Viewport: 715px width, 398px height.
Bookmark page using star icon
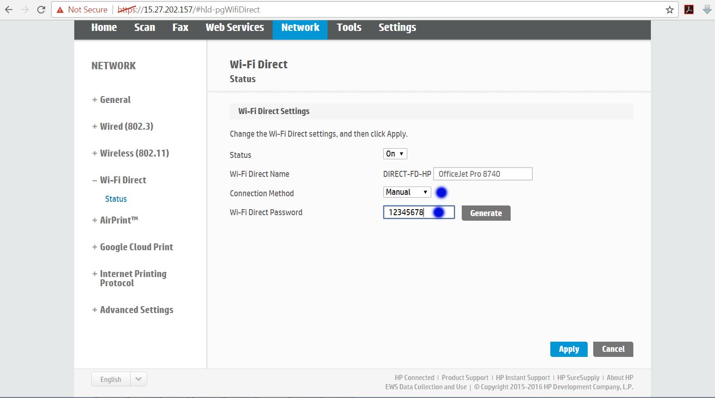point(669,10)
